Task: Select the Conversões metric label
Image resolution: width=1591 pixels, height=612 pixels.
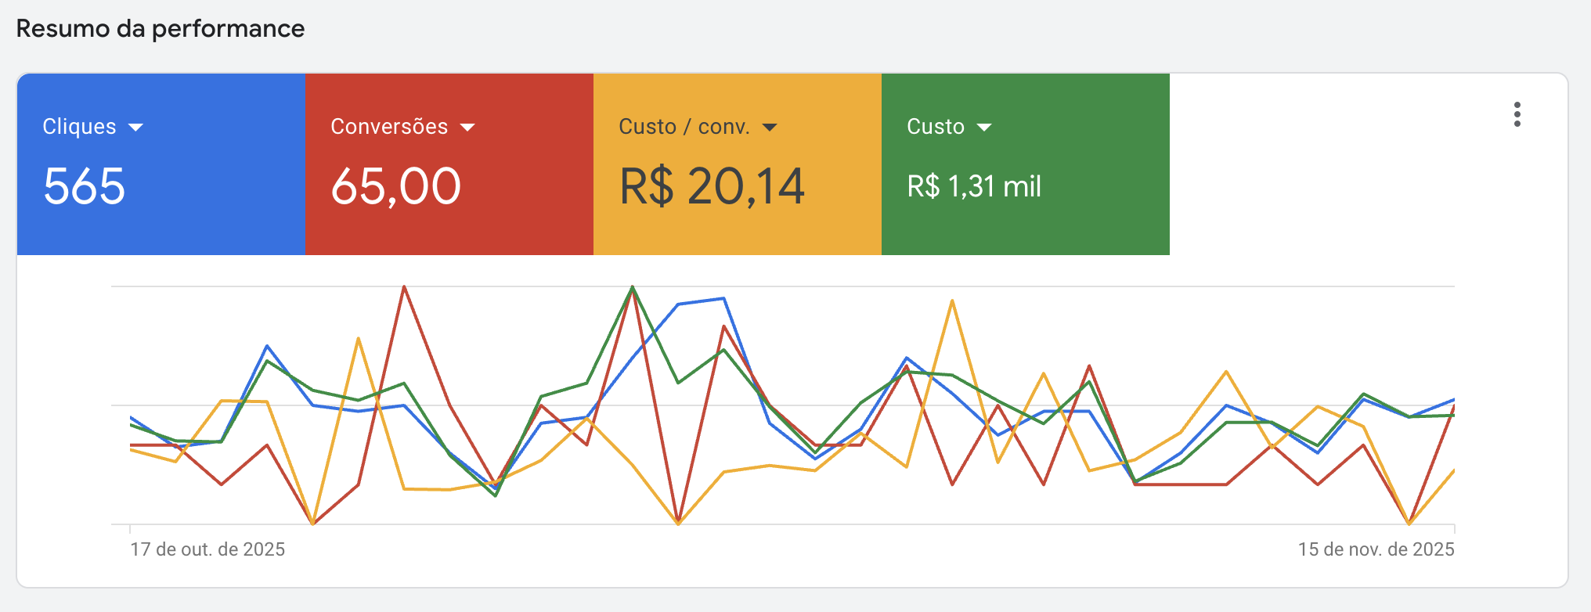Action: 389,127
